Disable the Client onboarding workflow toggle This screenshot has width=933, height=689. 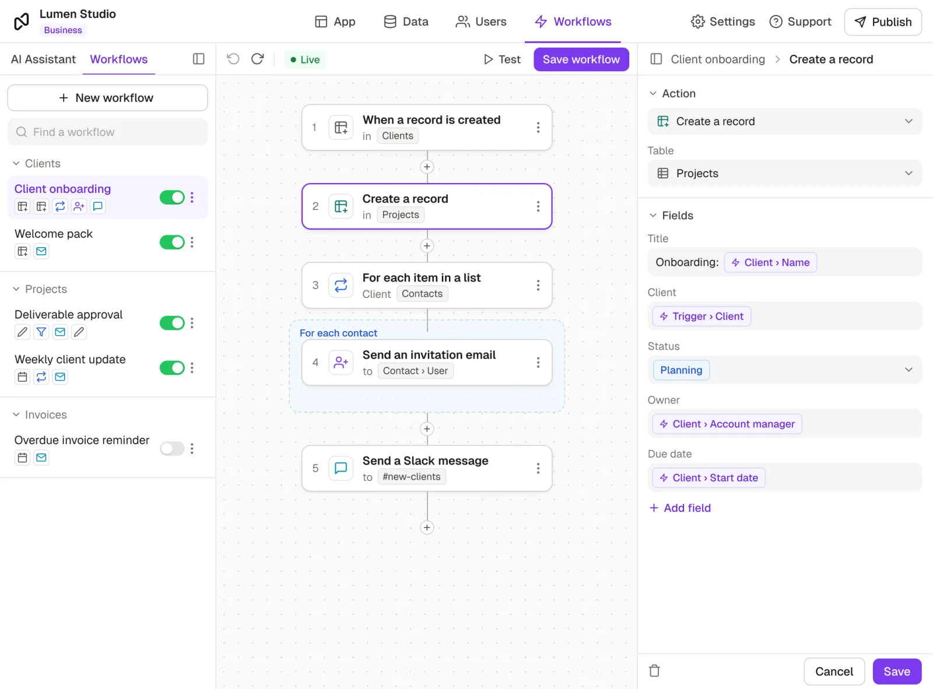coord(172,197)
